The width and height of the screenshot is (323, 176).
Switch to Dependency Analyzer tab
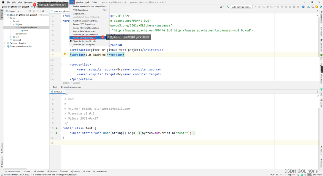pyautogui.click(x=71, y=87)
